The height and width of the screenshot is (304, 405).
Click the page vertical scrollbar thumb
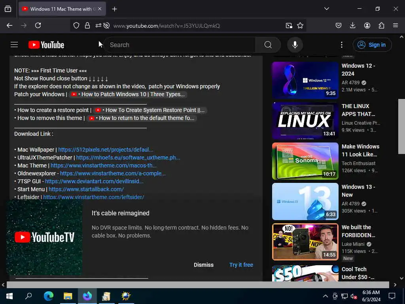coord(401,126)
